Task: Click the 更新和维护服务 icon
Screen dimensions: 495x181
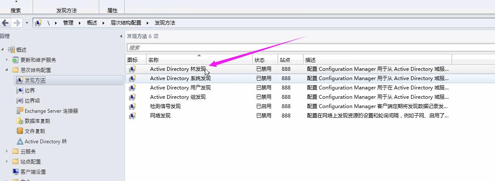Action: [x=15, y=60]
